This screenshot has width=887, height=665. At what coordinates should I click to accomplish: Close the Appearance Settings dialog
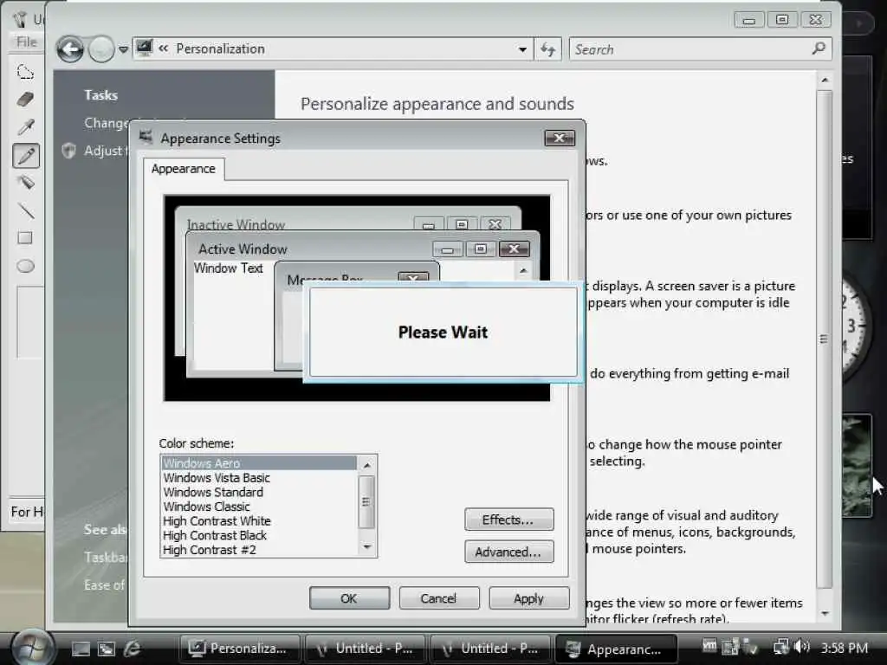click(560, 138)
